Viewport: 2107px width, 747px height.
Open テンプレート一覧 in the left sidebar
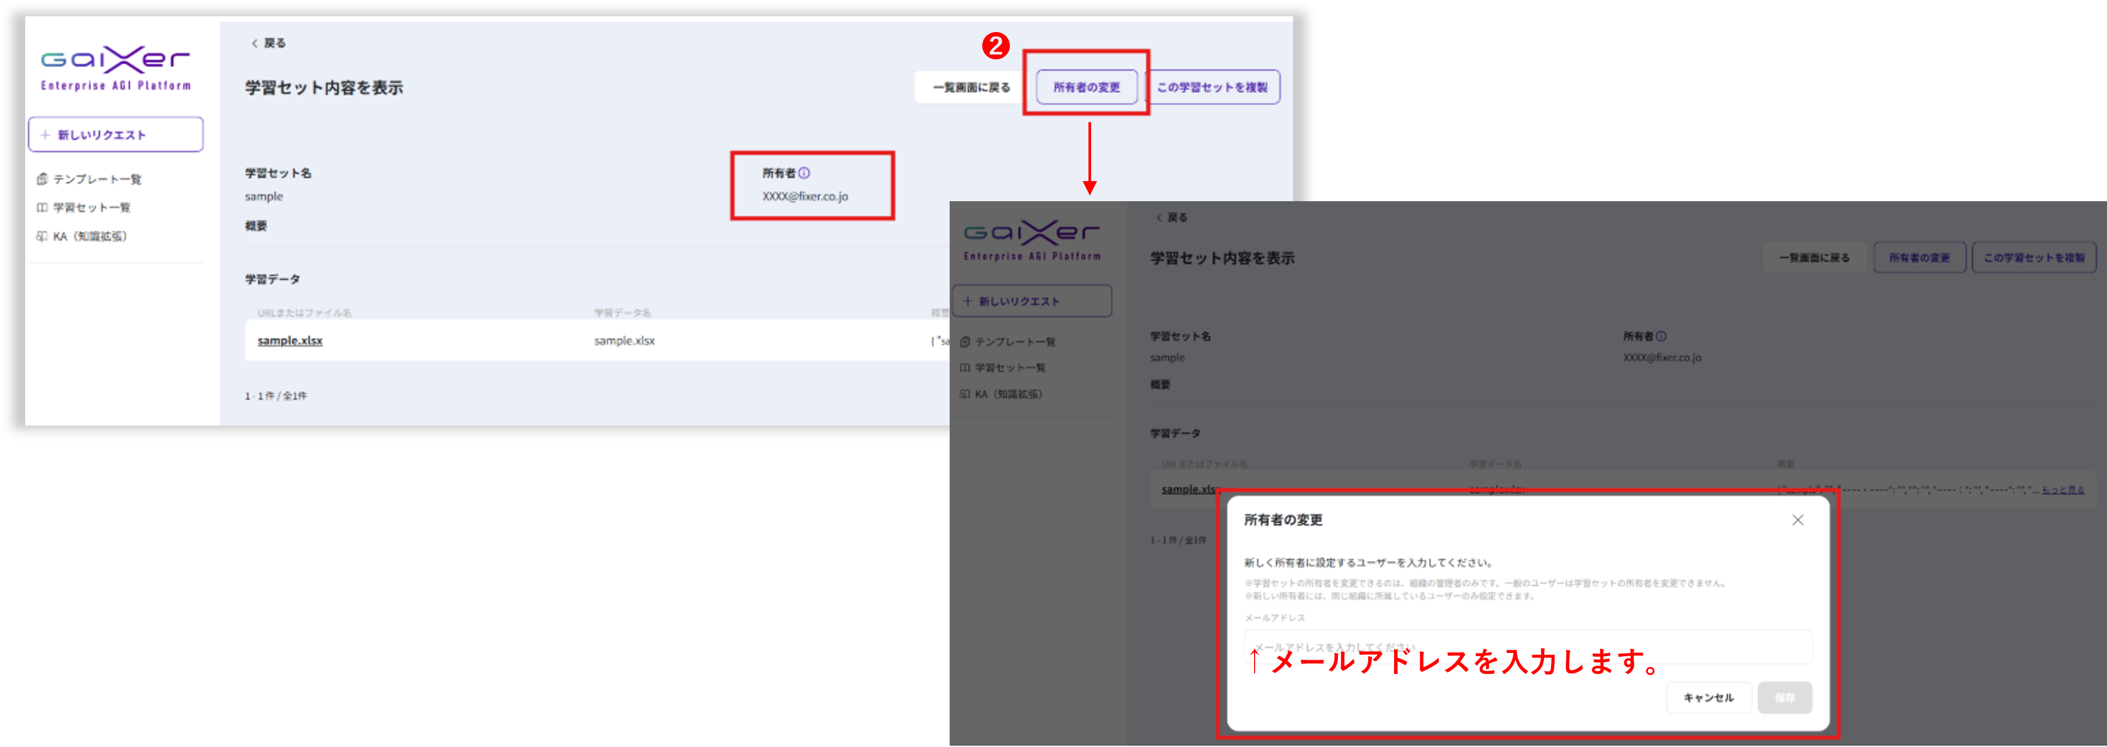(x=97, y=179)
